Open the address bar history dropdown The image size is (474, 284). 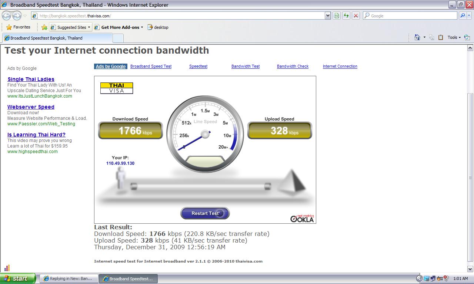click(x=328, y=16)
